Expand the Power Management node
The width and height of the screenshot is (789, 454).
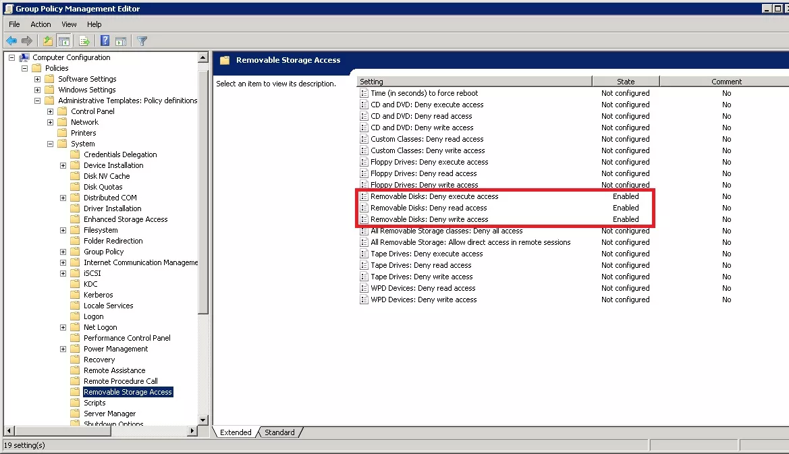63,349
